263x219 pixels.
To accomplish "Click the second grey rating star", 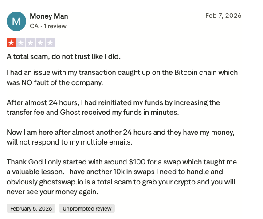I will [21, 43].
